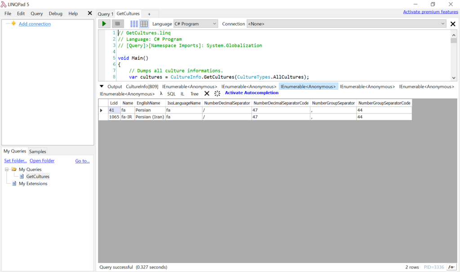Open the lambda (λ) results view
Viewport: 460px width, 272px height.
(160, 94)
